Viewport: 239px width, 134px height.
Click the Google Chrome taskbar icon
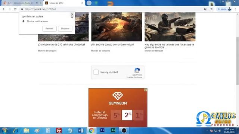tap(91, 131)
